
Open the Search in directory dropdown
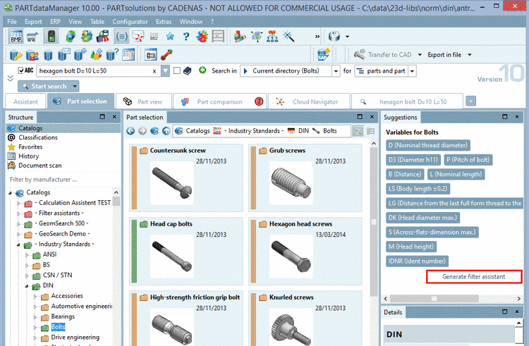(x=336, y=71)
